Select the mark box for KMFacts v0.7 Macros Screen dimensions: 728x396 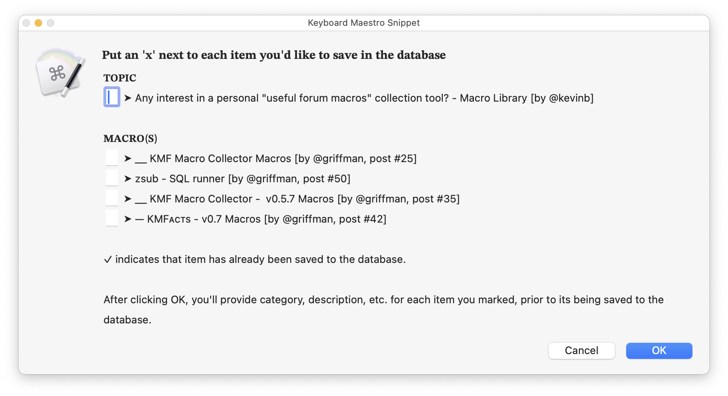pyautogui.click(x=112, y=218)
